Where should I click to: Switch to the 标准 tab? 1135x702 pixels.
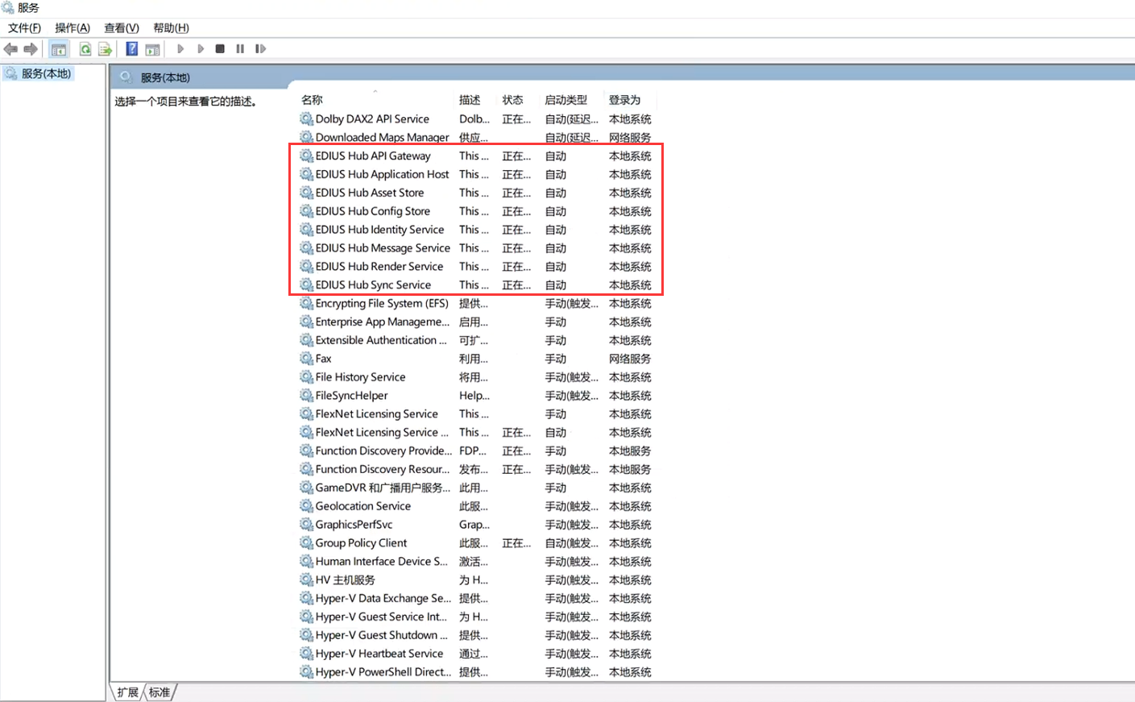[159, 692]
